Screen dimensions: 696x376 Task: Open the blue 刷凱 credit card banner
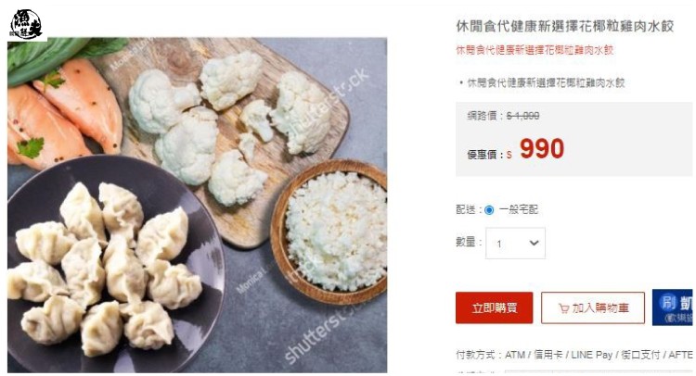point(672,307)
